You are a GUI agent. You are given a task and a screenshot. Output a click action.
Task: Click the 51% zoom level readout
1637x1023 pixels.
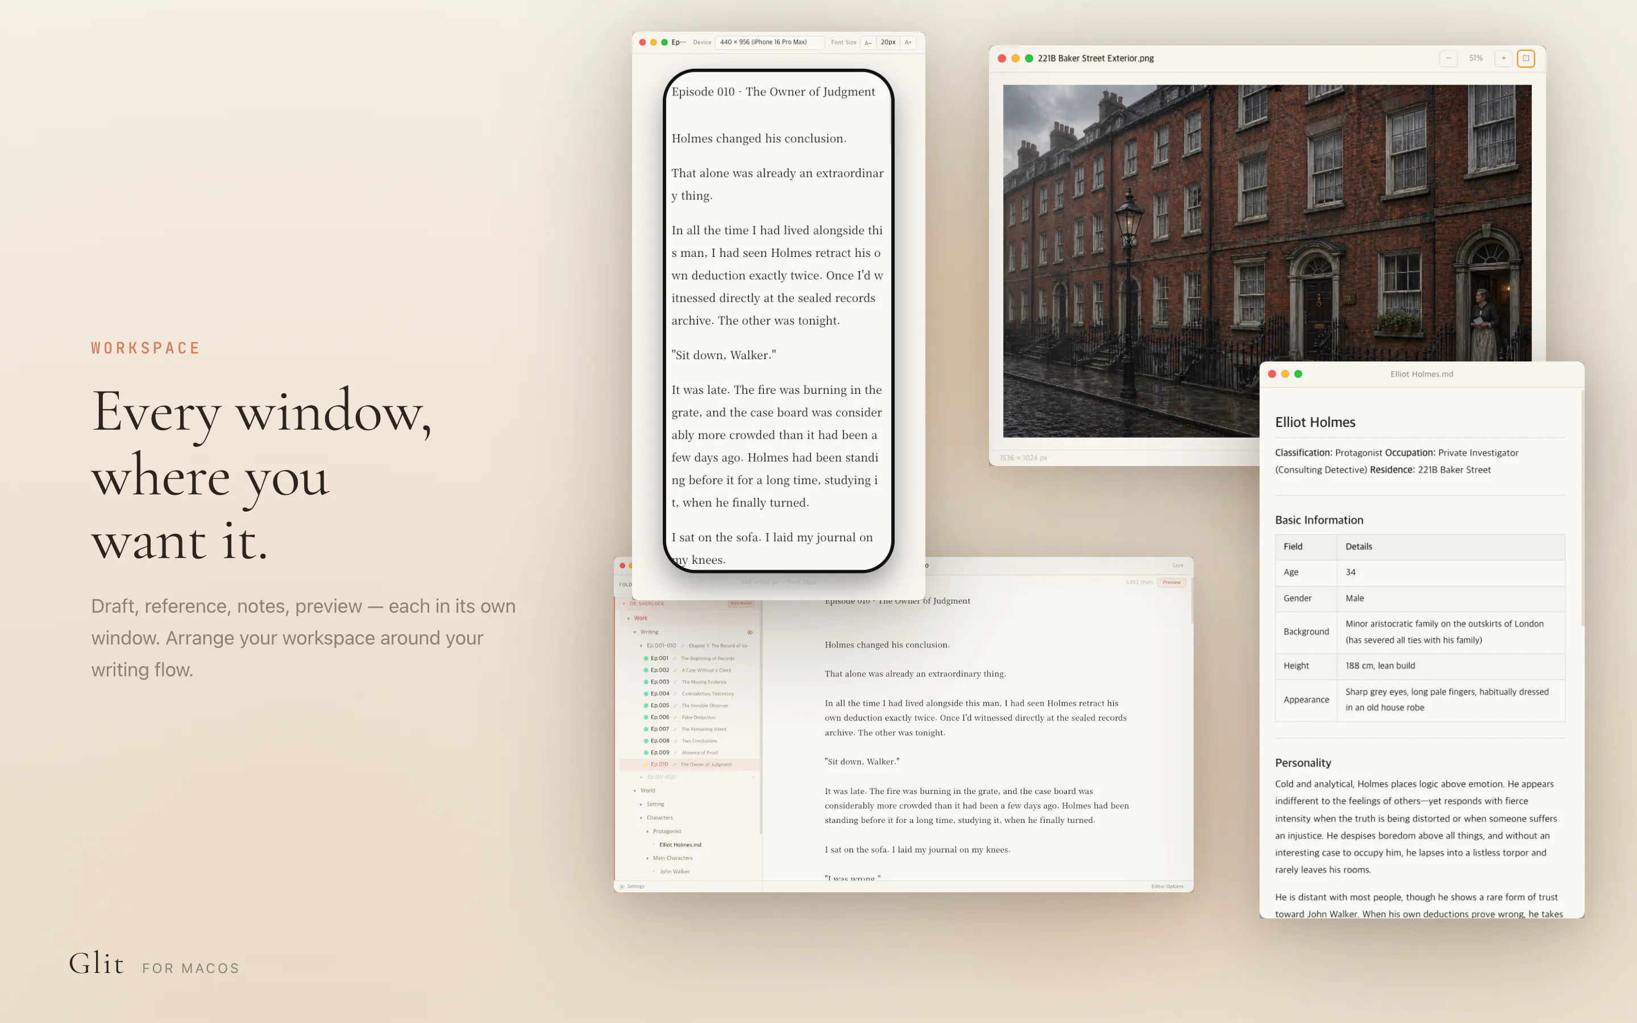(1476, 58)
